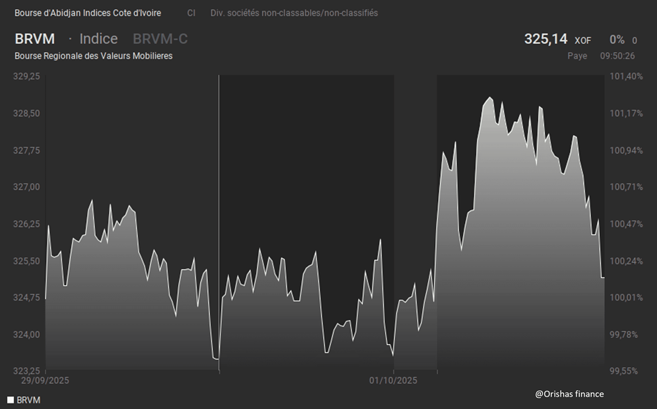Click the CI country code
The width and height of the screenshot is (657, 409).
191,13
